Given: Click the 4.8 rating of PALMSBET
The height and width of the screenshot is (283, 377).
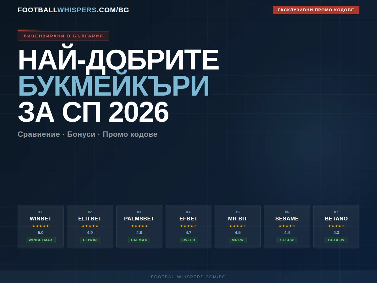Looking at the screenshot, I should tap(139, 233).
